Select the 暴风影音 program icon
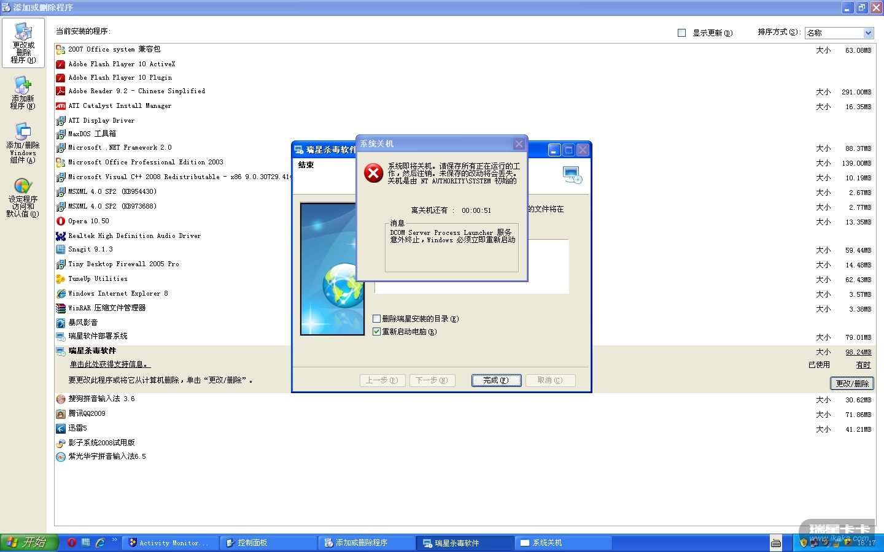 (x=61, y=323)
